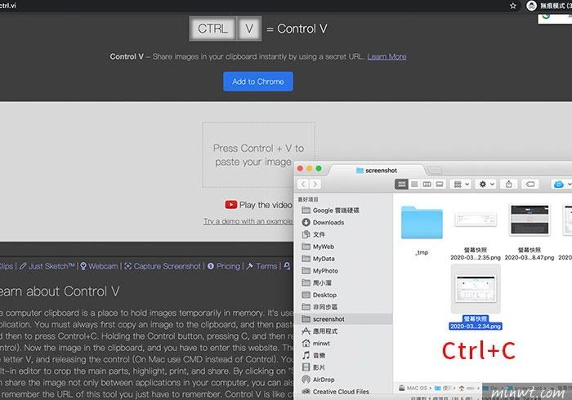Select highlighted thumbnail 2020-03...2.34.png
Image resolution: width=572 pixels, height=400 pixels.
click(x=476, y=288)
